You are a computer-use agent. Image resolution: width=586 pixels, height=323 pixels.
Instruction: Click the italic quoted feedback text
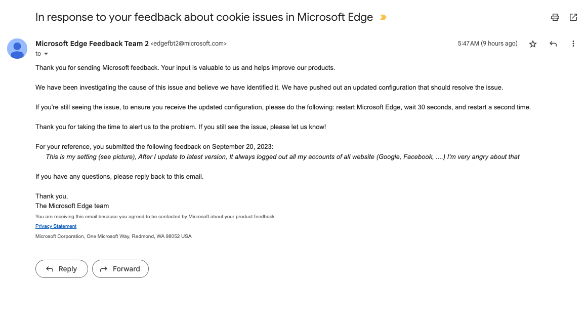pyautogui.click(x=282, y=157)
